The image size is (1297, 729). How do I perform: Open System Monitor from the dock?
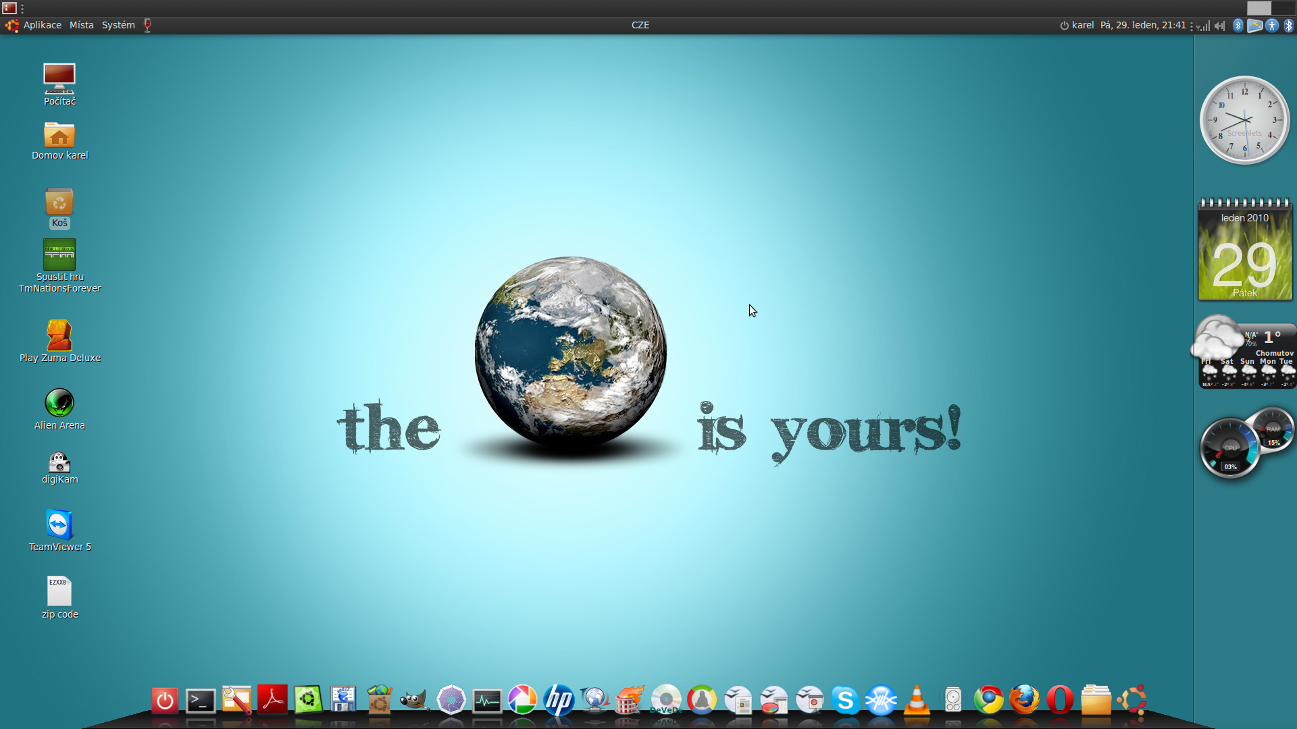click(x=487, y=701)
